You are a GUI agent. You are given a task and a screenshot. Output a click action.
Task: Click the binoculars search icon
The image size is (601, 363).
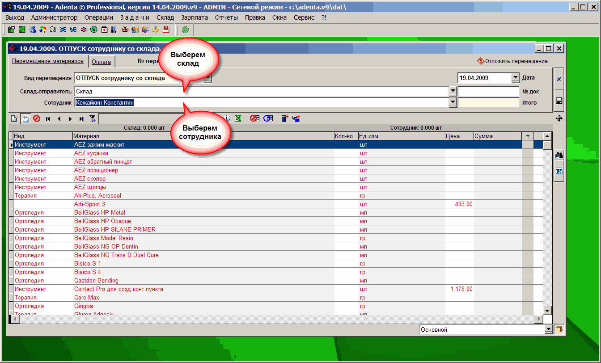tap(559, 156)
